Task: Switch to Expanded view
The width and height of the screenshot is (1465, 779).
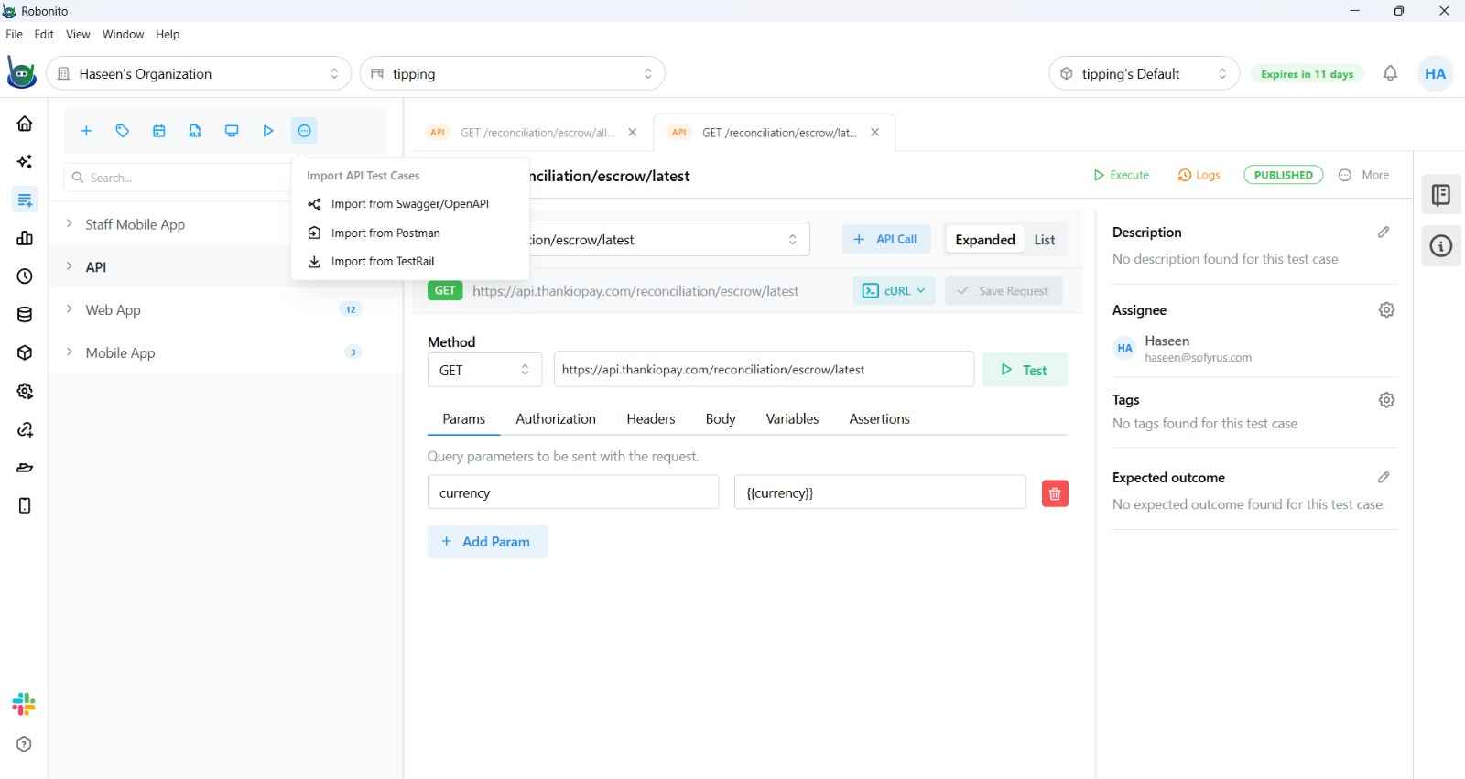Action: click(984, 240)
